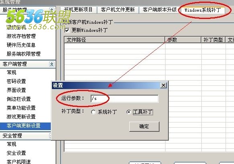Open 密码设置 in the sidebar
The width and height of the screenshot is (234, 164).
(17, 81)
